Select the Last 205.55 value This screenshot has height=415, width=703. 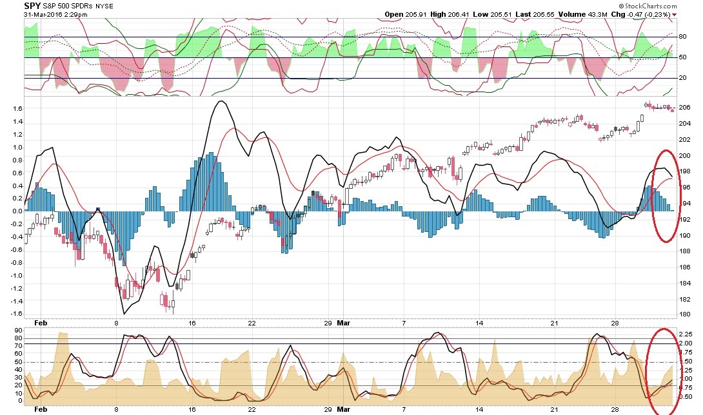pyautogui.click(x=535, y=14)
